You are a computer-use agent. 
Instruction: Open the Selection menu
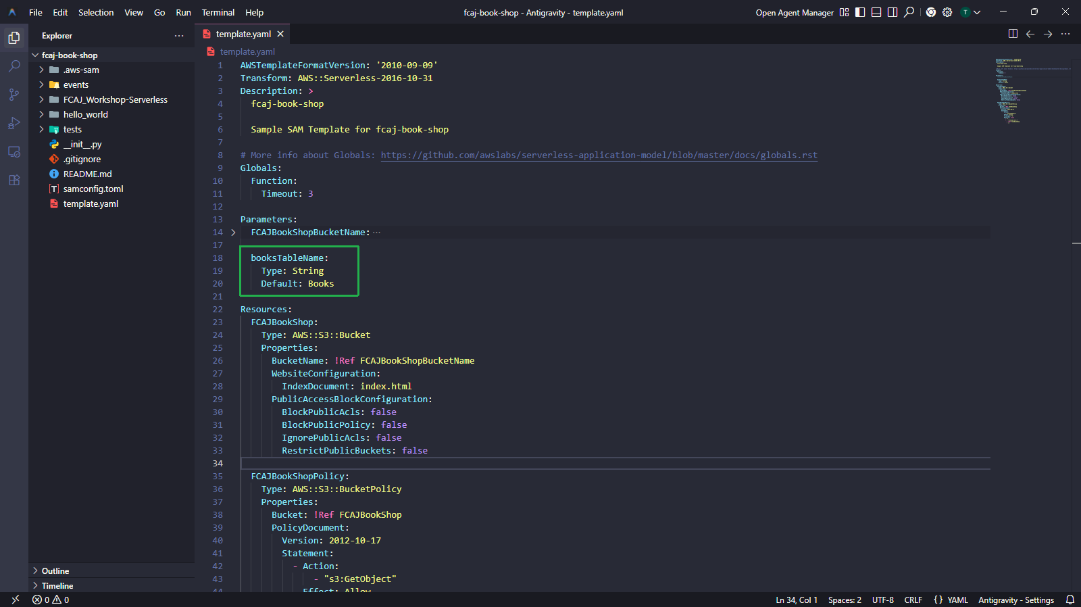96,12
